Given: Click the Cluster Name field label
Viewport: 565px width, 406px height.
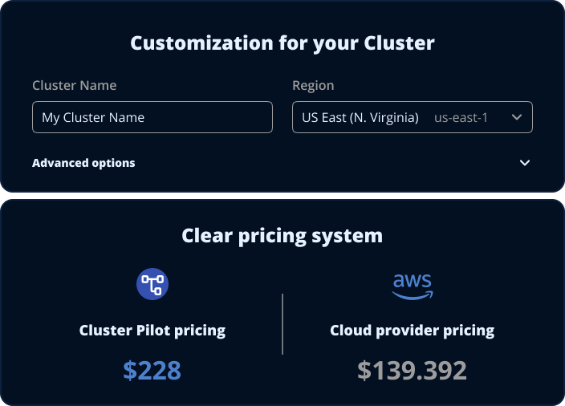Looking at the screenshot, I should coord(74,85).
